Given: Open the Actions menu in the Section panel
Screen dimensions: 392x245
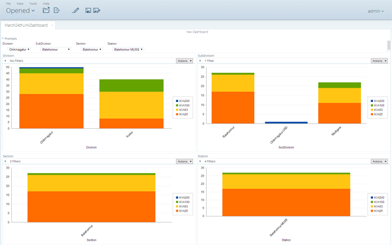Looking at the screenshot, I should pyautogui.click(x=185, y=161).
